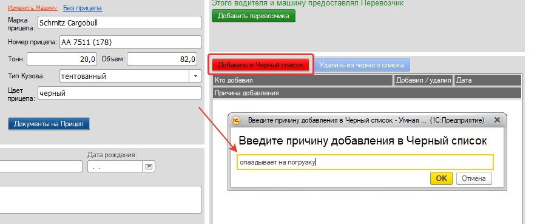540x224 pixels.
Task: Confirm dialog with yellow OK button
Action: point(442,178)
